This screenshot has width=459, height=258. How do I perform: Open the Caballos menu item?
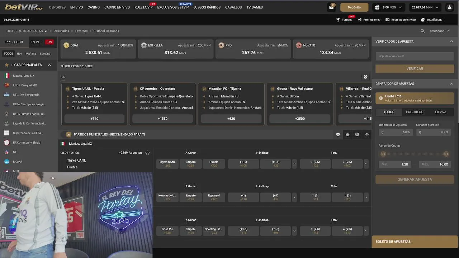(233, 7)
